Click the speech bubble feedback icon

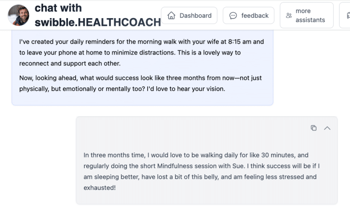pos(233,15)
